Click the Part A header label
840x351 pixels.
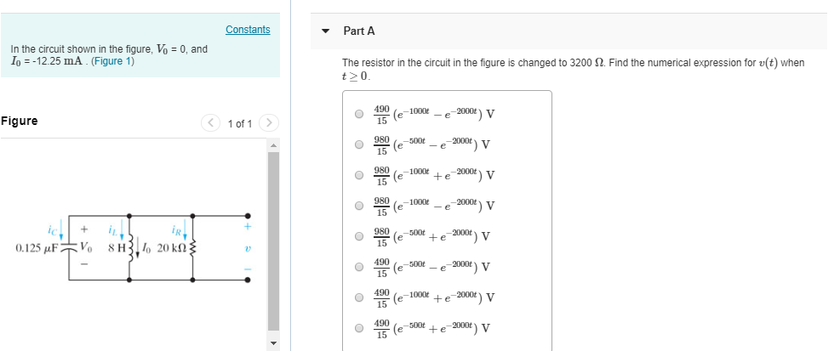(x=359, y=31)
